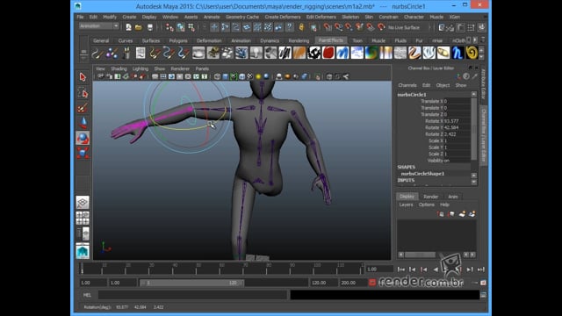Expand the No Live Surface arrow

pos(429,27)
